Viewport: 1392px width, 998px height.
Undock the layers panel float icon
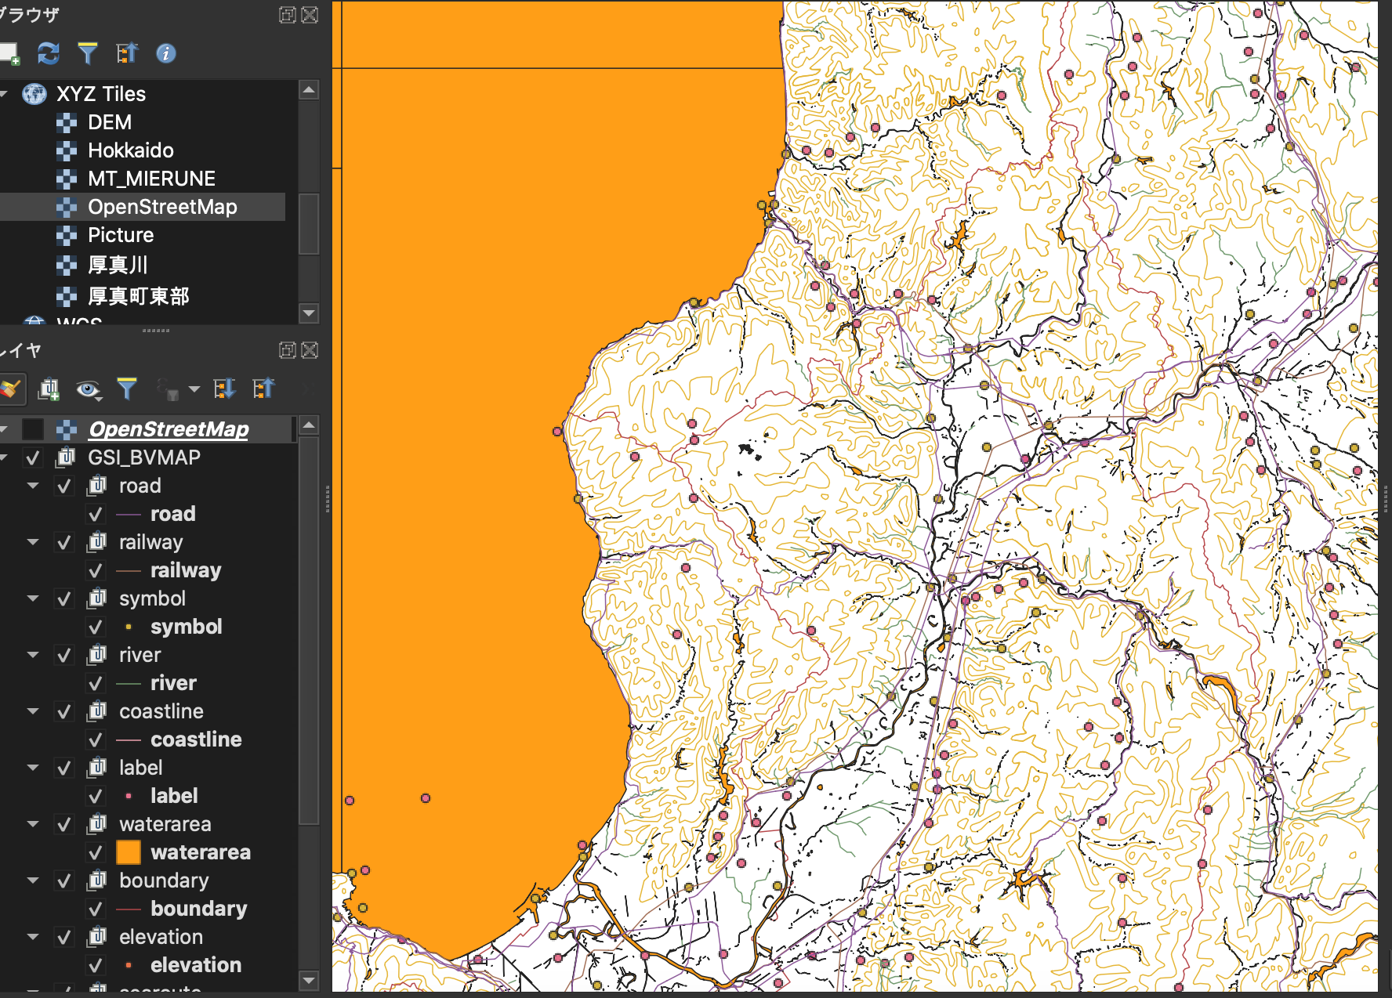288,350
